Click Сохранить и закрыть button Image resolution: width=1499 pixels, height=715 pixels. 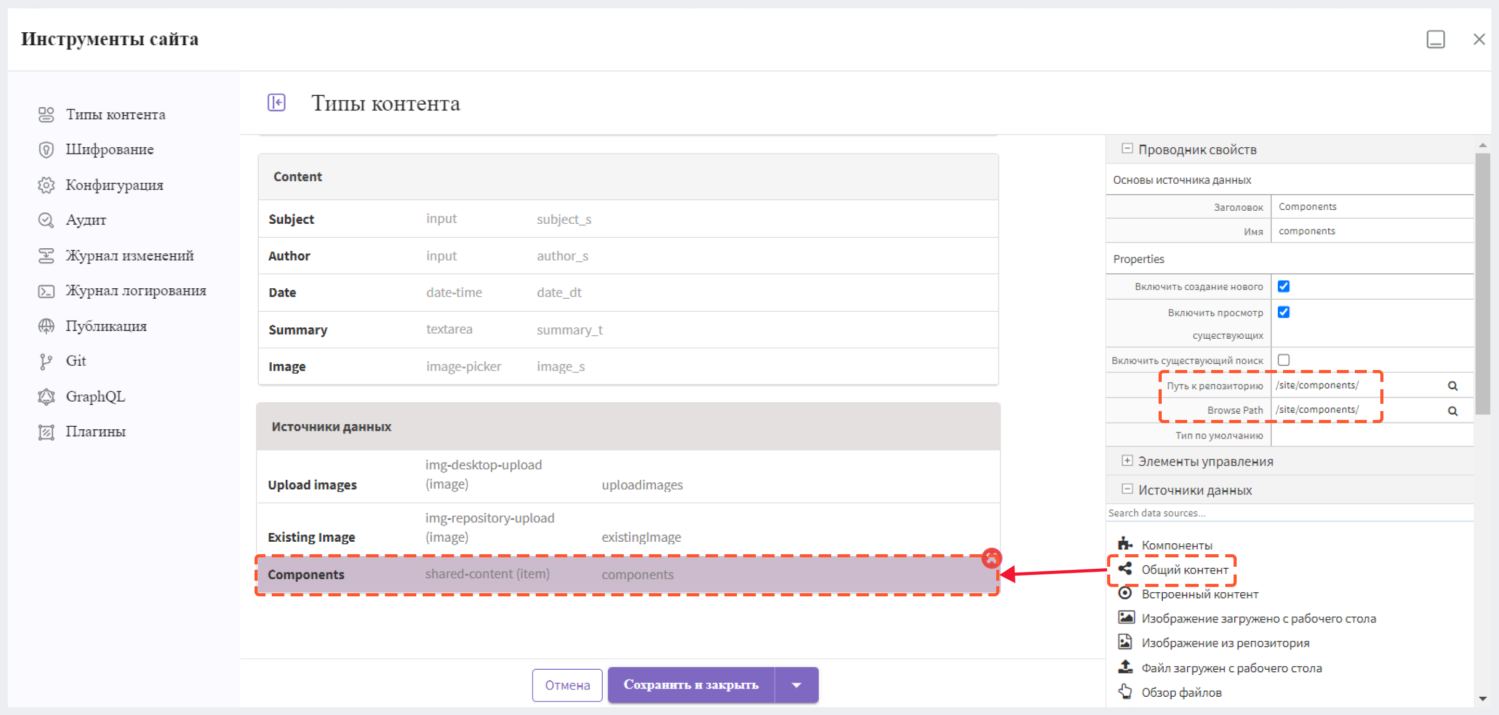(x=691, y=685)
